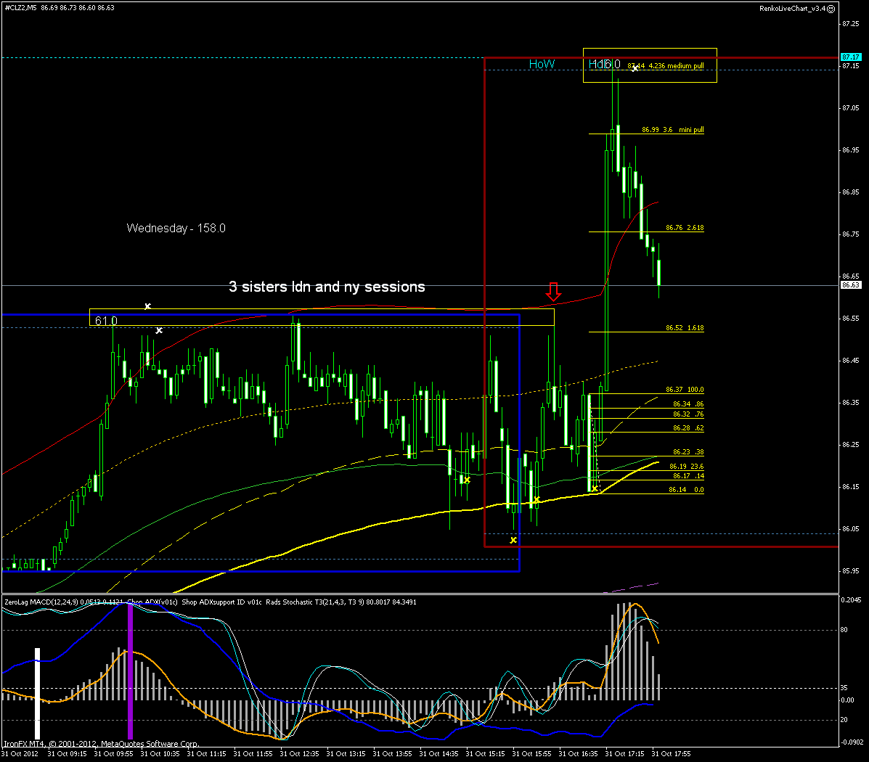Select the 86.05 price axis value

[x=851, y=529]
